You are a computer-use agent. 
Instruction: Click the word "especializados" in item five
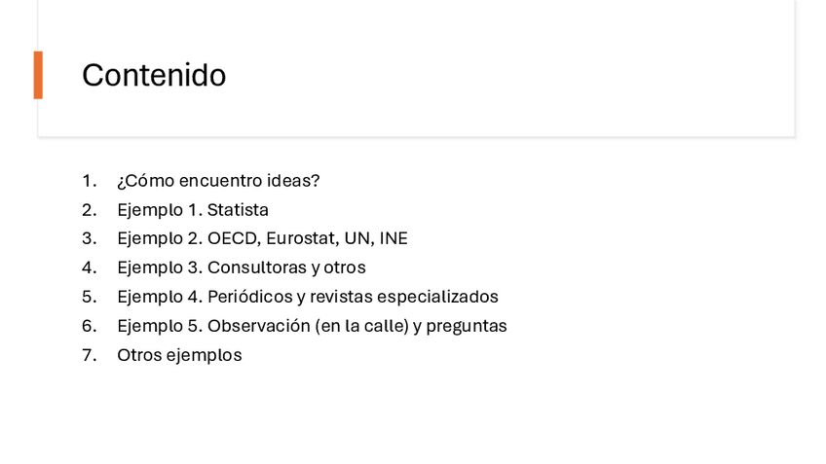437,297
